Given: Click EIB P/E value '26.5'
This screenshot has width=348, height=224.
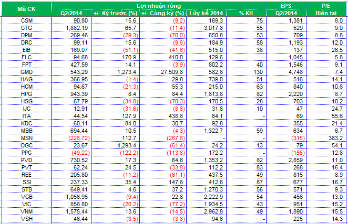Looking at the screenshot, I should point(337,50).
